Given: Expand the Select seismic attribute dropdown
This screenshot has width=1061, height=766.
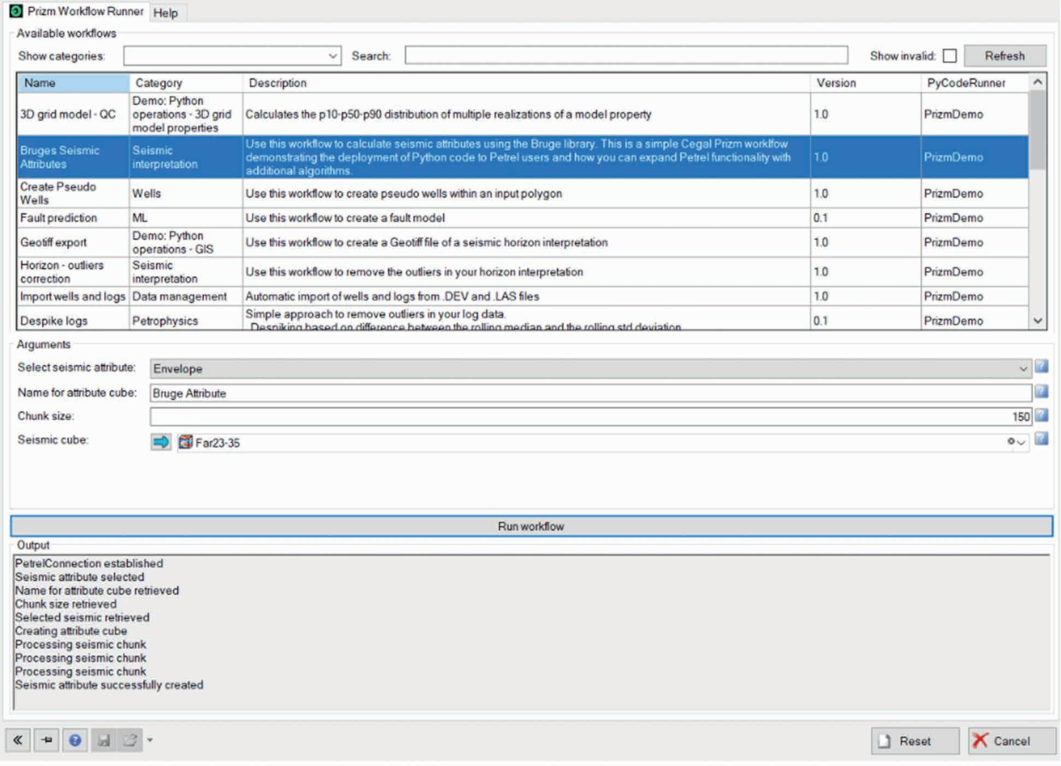Looking at the screenshot, I should pyautogui.click(x=1023, y=369).
